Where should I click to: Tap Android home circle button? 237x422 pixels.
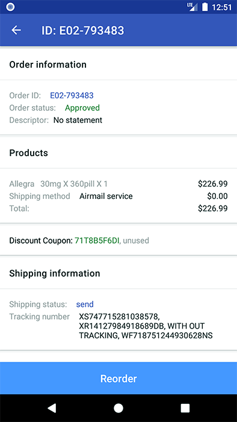[118, 408]
